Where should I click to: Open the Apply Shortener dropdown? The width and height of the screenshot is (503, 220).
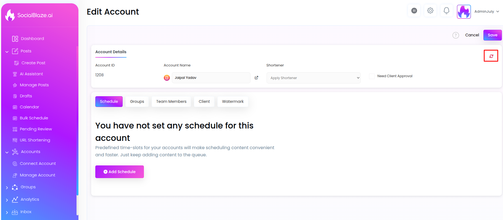(314, 78)
